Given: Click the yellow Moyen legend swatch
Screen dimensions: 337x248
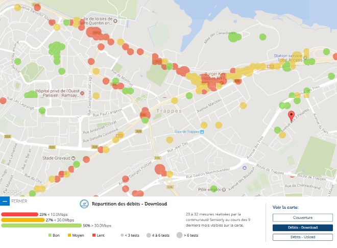Looking at the screenshot, I should tap(69, 235).
